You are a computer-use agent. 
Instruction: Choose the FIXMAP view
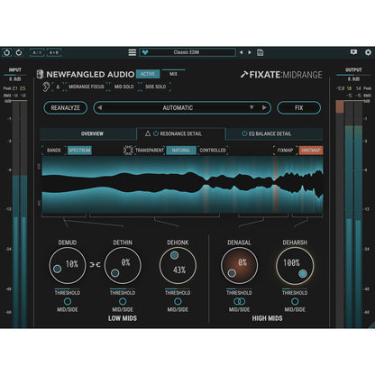tap(285, 151)
